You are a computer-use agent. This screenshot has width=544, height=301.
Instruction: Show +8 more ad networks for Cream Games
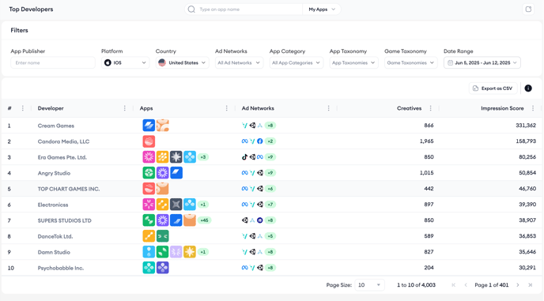270,125
